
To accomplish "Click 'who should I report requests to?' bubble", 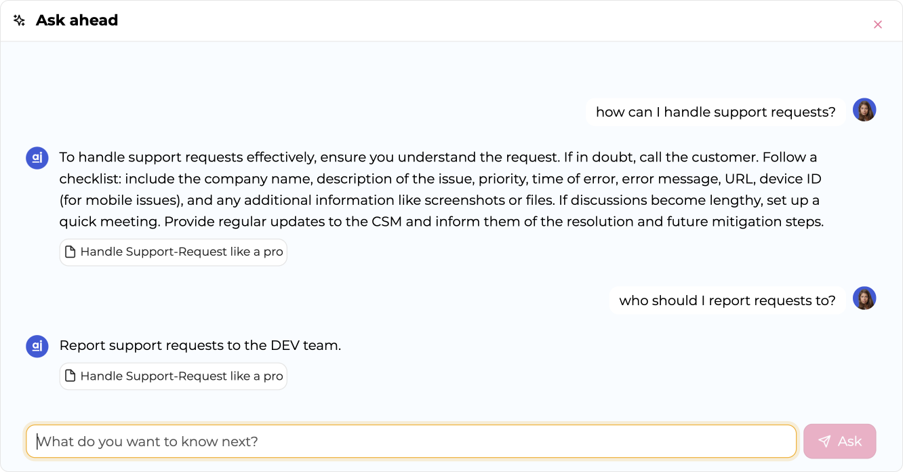I will tap(727, 300).
